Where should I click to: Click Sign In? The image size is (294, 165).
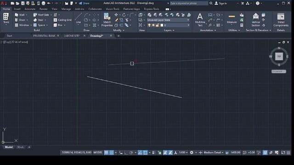pyautogui.click(x=220, y=3)
